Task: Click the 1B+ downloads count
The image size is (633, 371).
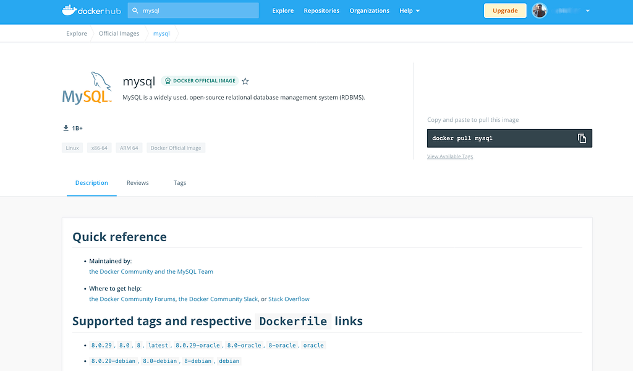Action: click(x=77, y=129)
